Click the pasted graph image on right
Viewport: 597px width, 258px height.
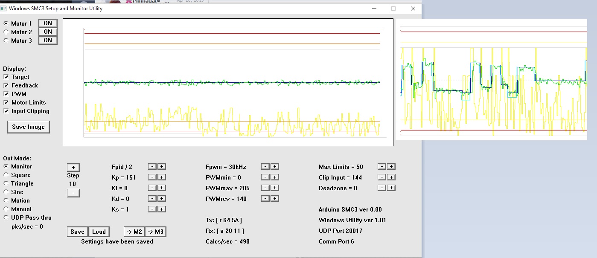[491, 80]
